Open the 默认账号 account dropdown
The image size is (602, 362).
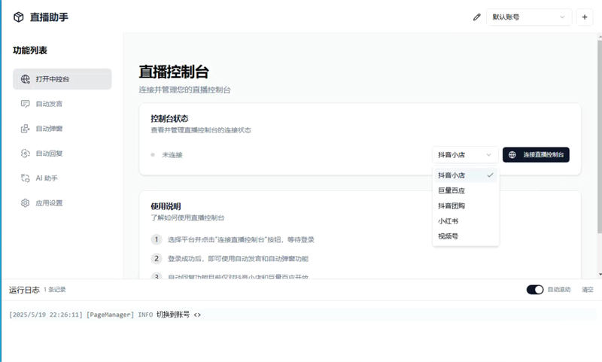coord(529,17)
